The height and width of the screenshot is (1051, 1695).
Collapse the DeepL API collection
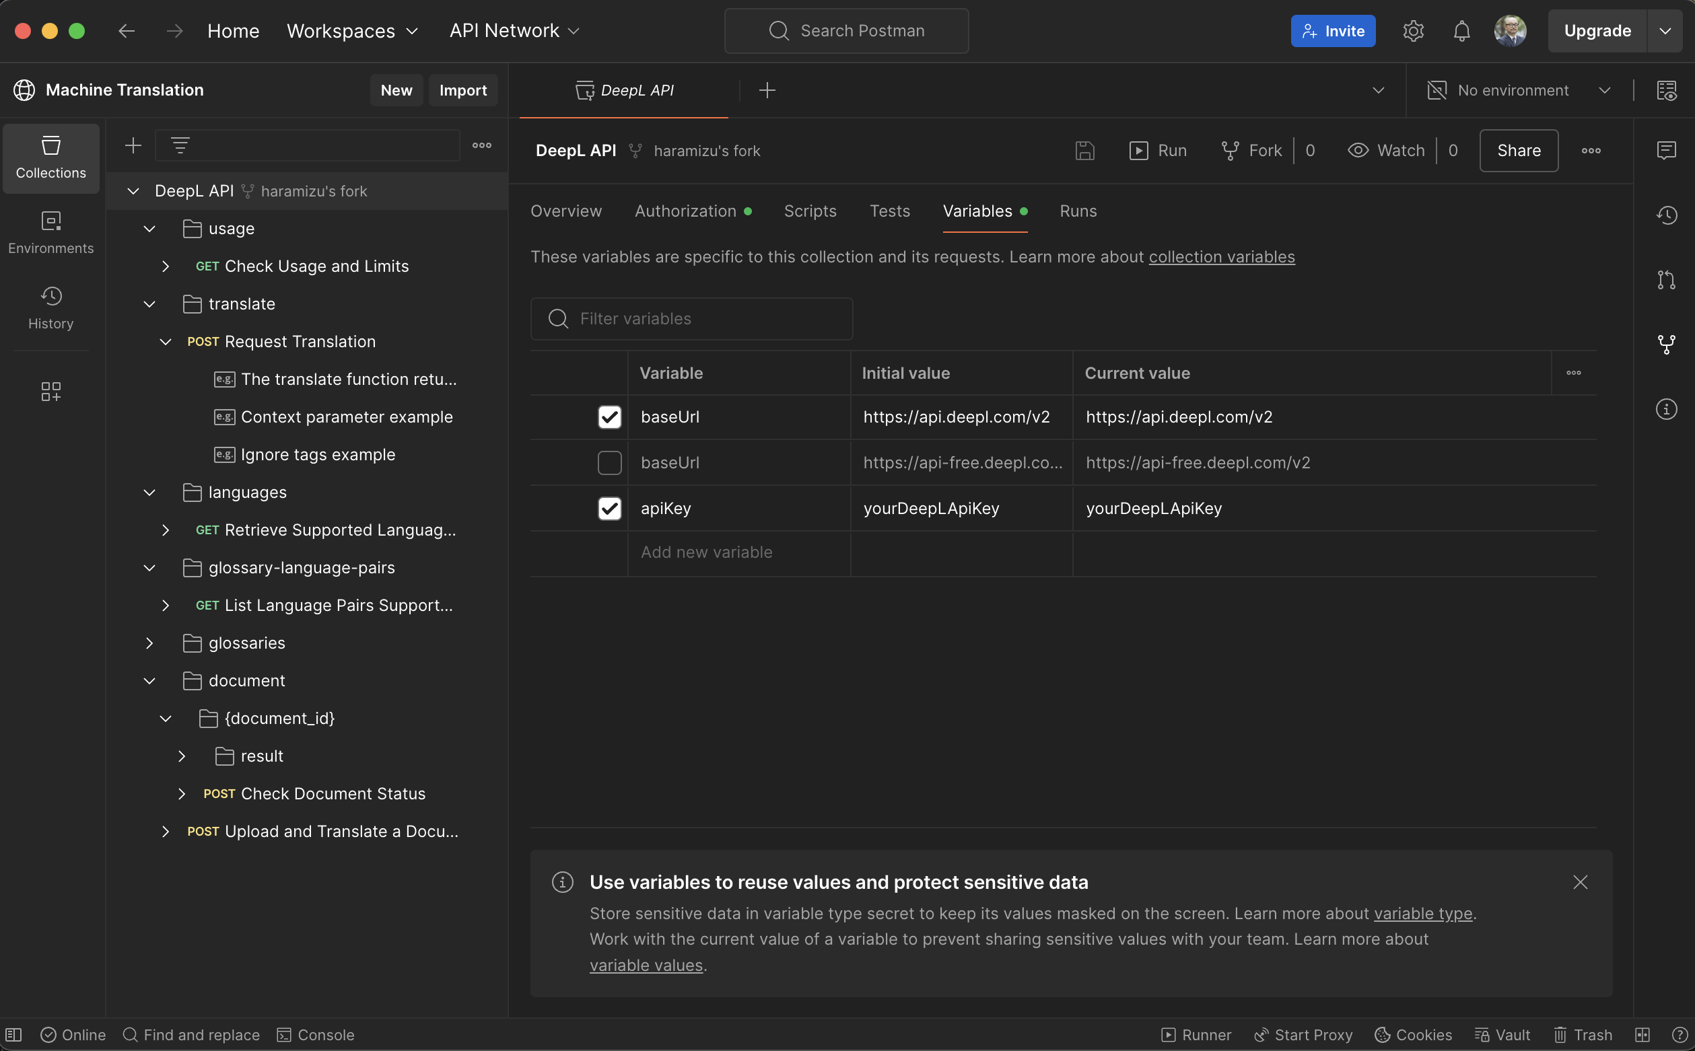(x=133, y=191)
